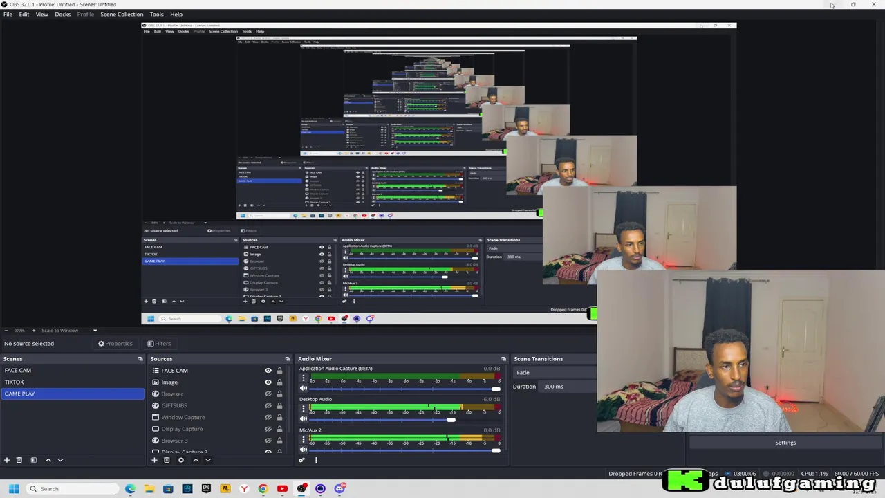Open Desktop Audio three-dot menu
This screenshot has width=885, height=498.
click(303, 409)
